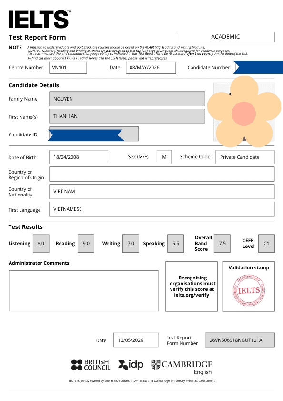Click the Scheme Code Private Candidate field
The width and height of the screenshot is (283, 401).
pyautogui.click(x=245, y=157)
